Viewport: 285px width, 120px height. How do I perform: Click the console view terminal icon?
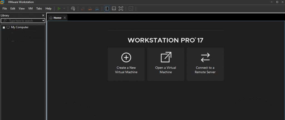pos(131,9)
